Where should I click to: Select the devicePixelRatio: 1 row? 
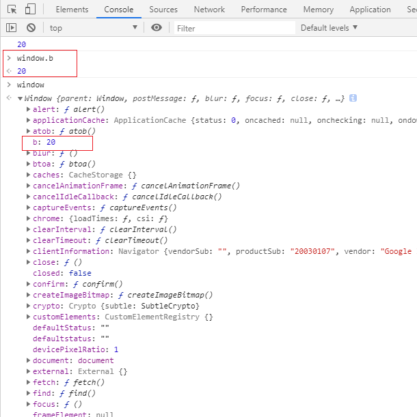coord(75,349)
